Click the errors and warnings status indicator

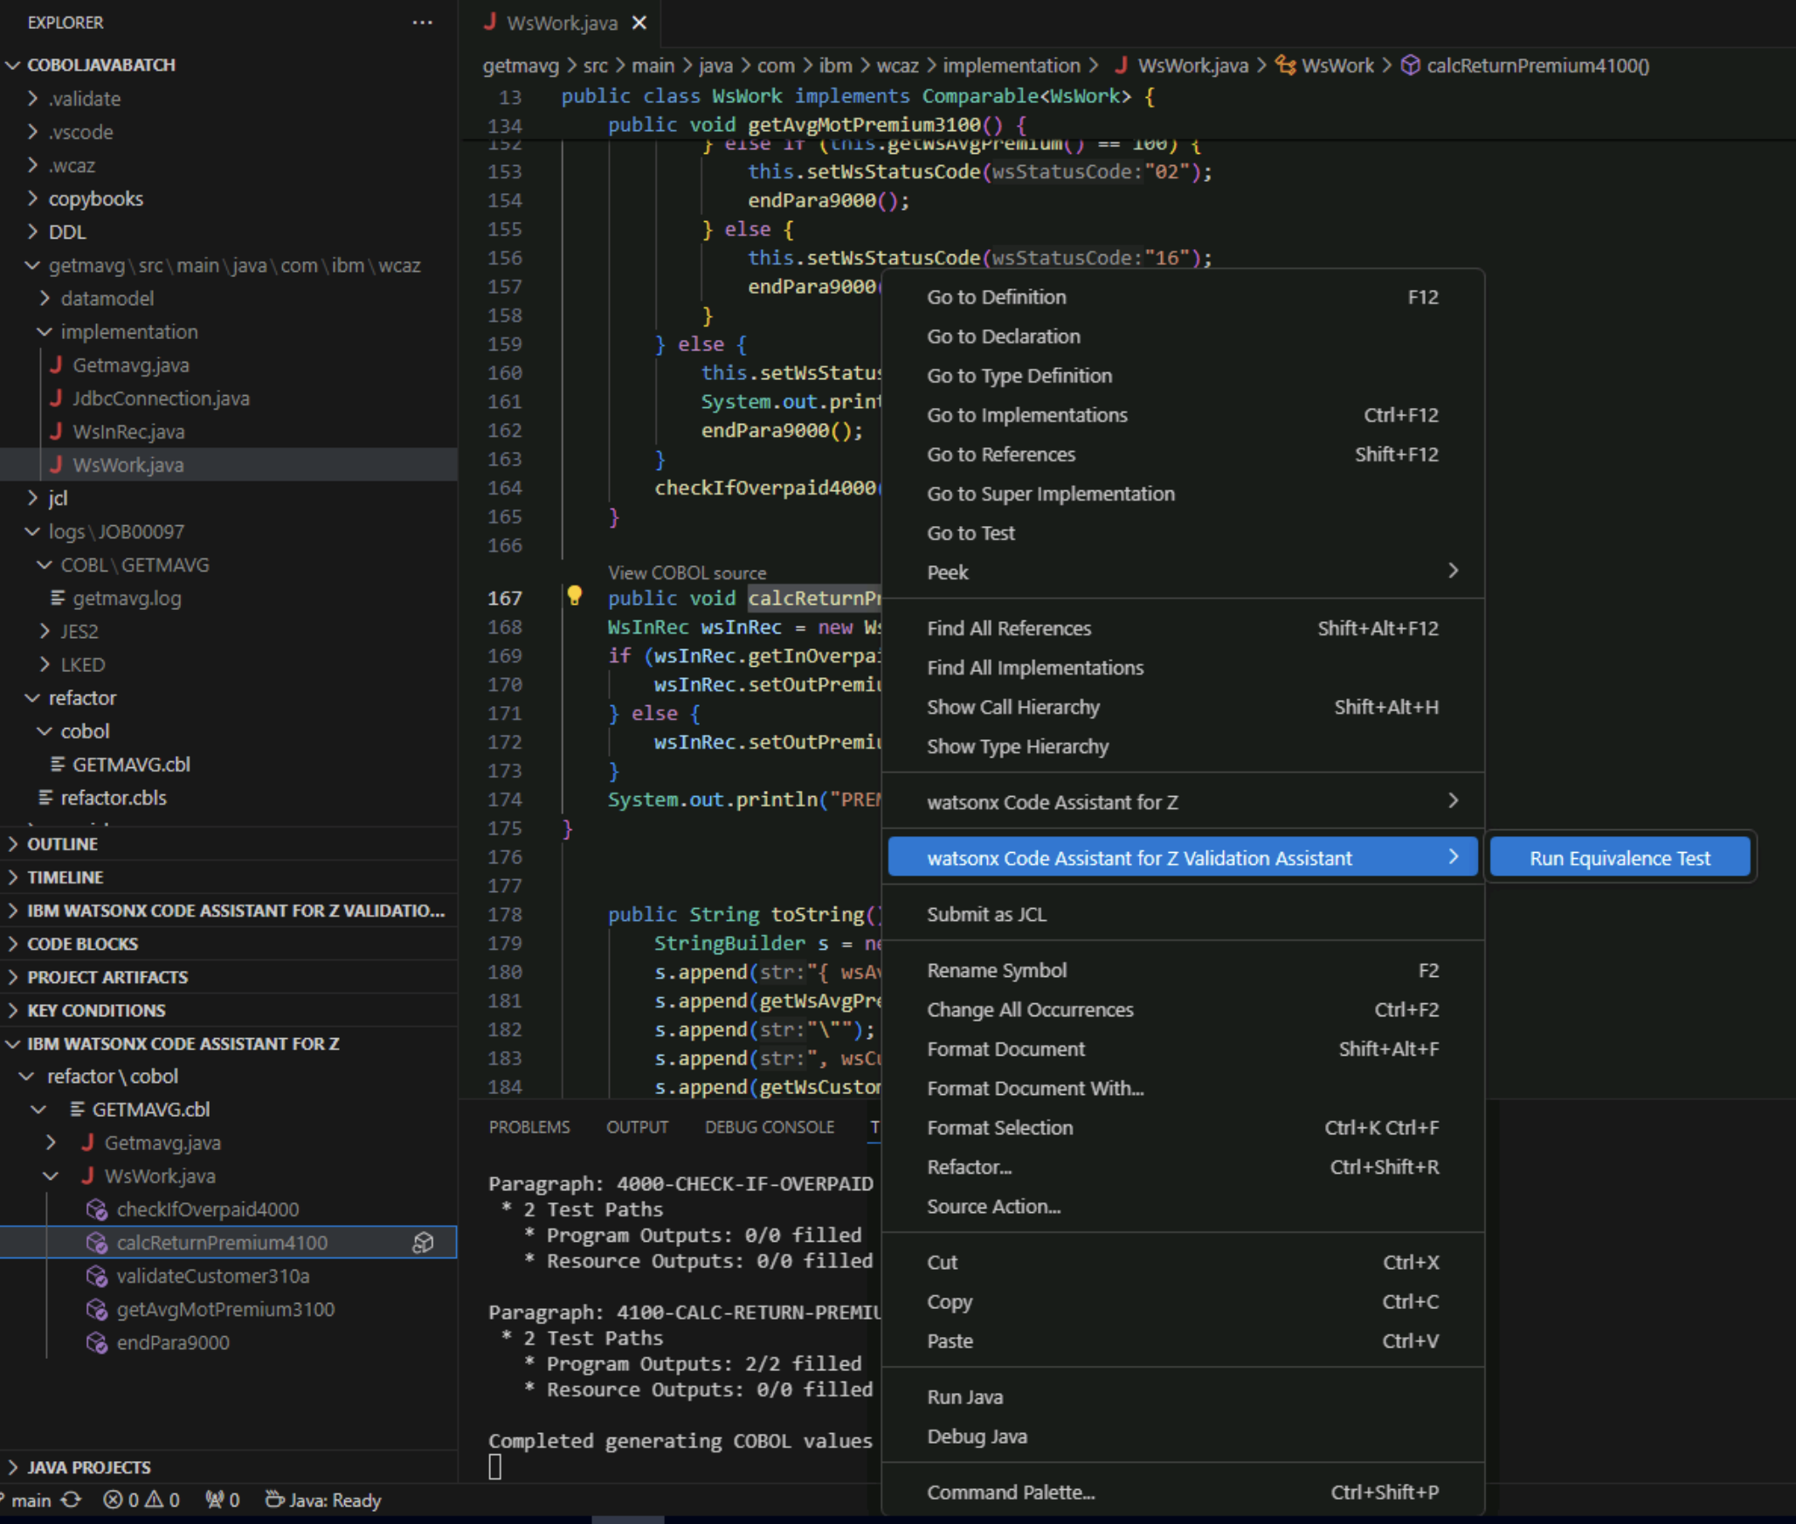click(142, 1500)
